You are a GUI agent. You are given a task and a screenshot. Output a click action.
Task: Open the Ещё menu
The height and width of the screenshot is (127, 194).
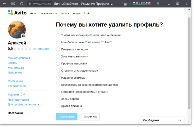click(x=87, y=13)
